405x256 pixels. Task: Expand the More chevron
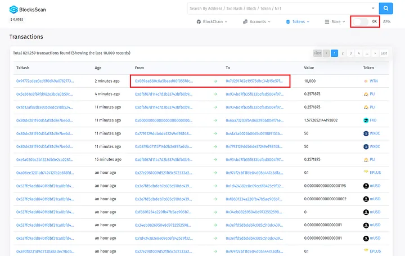[x=344, y=22]
